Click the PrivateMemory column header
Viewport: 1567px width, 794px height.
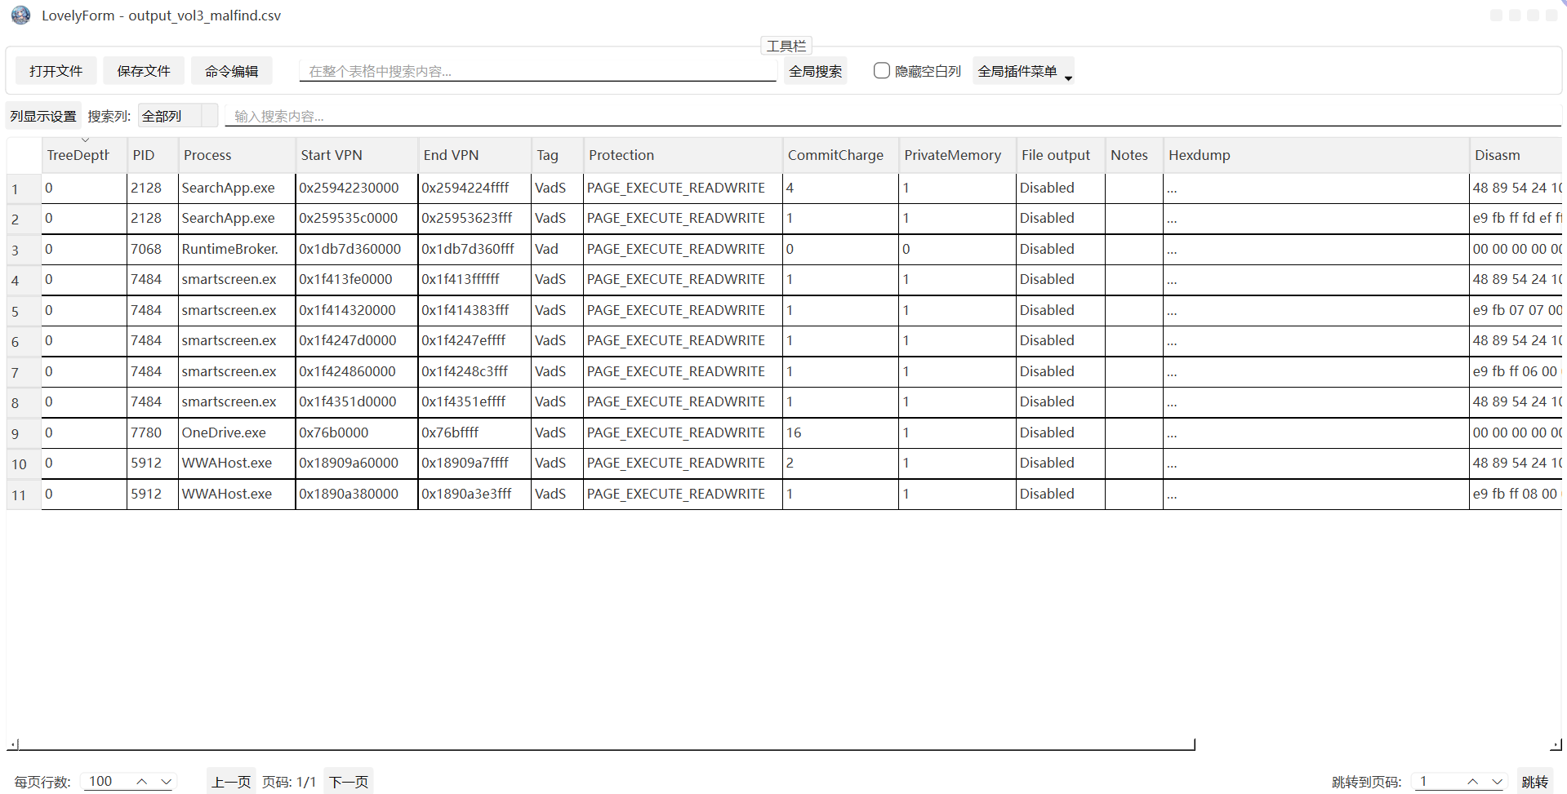point(957,155)
